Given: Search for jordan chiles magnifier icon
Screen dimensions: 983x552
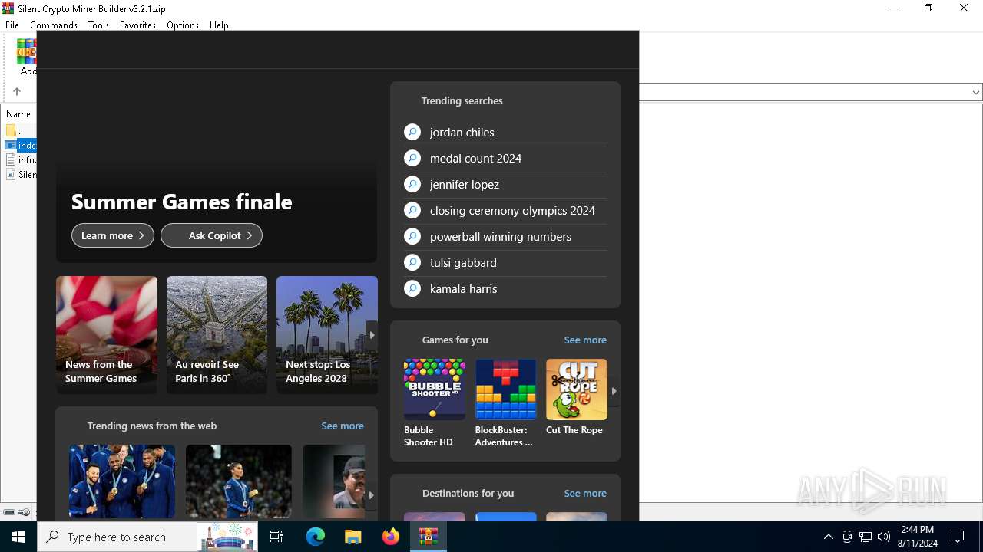Looking at the screenshot, I should pos(412,132).
